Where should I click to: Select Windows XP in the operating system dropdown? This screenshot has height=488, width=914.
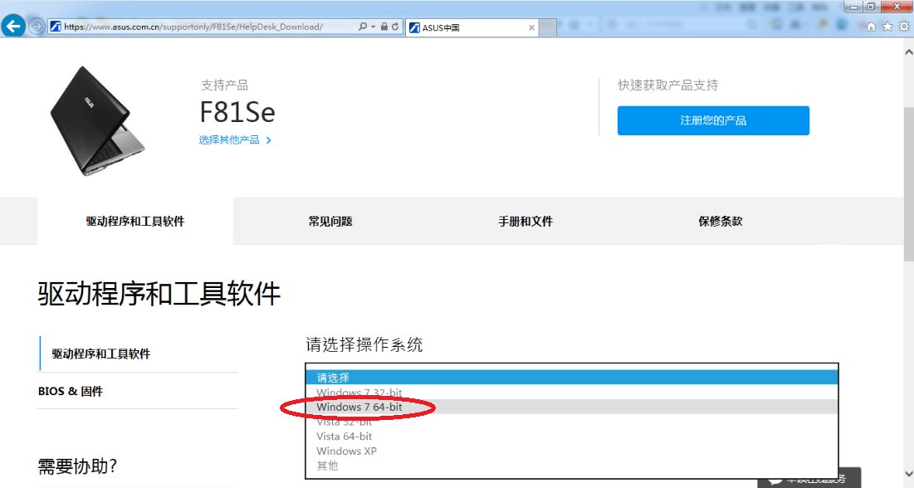tap(346, 451)
